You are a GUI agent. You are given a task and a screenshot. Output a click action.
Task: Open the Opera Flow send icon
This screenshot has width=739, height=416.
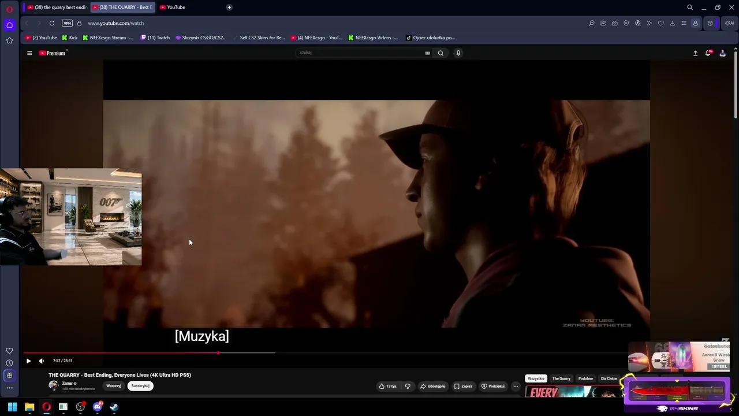coord(650,23)
